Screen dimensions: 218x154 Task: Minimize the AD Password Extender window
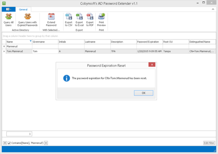(197, 3)
